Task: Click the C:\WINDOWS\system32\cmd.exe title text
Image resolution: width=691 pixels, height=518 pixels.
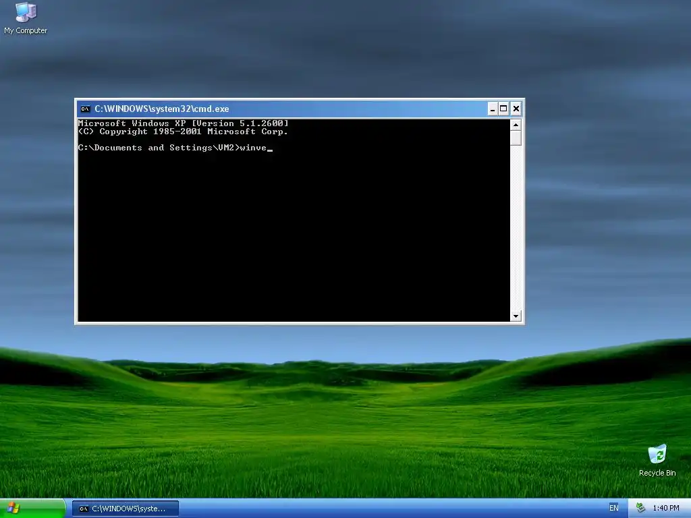Action: coord(162,109)
